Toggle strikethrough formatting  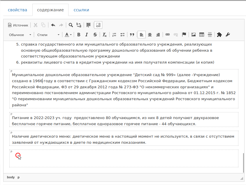[x=95, y=35]
